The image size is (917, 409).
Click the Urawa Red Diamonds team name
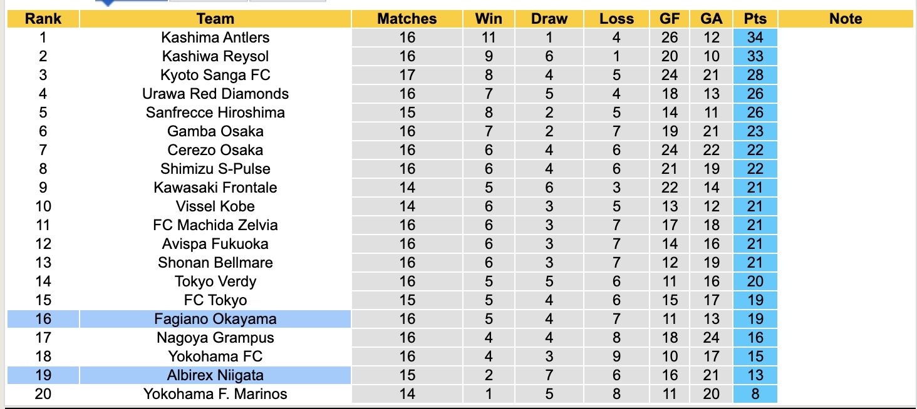(x=215, y=94)
